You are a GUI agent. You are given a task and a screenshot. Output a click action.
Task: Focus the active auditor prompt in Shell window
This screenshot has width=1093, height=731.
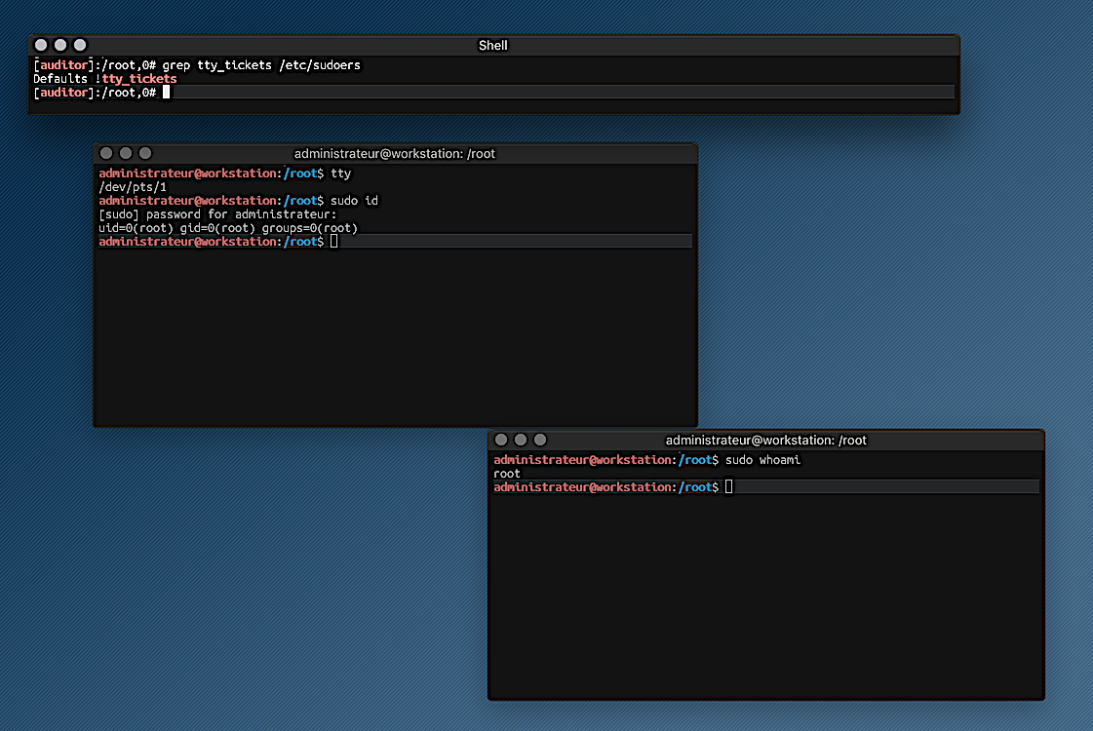(x=493, y=92)
